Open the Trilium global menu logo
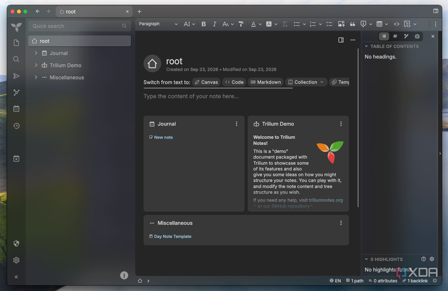The image size is (448, 291). click(16, 27)
